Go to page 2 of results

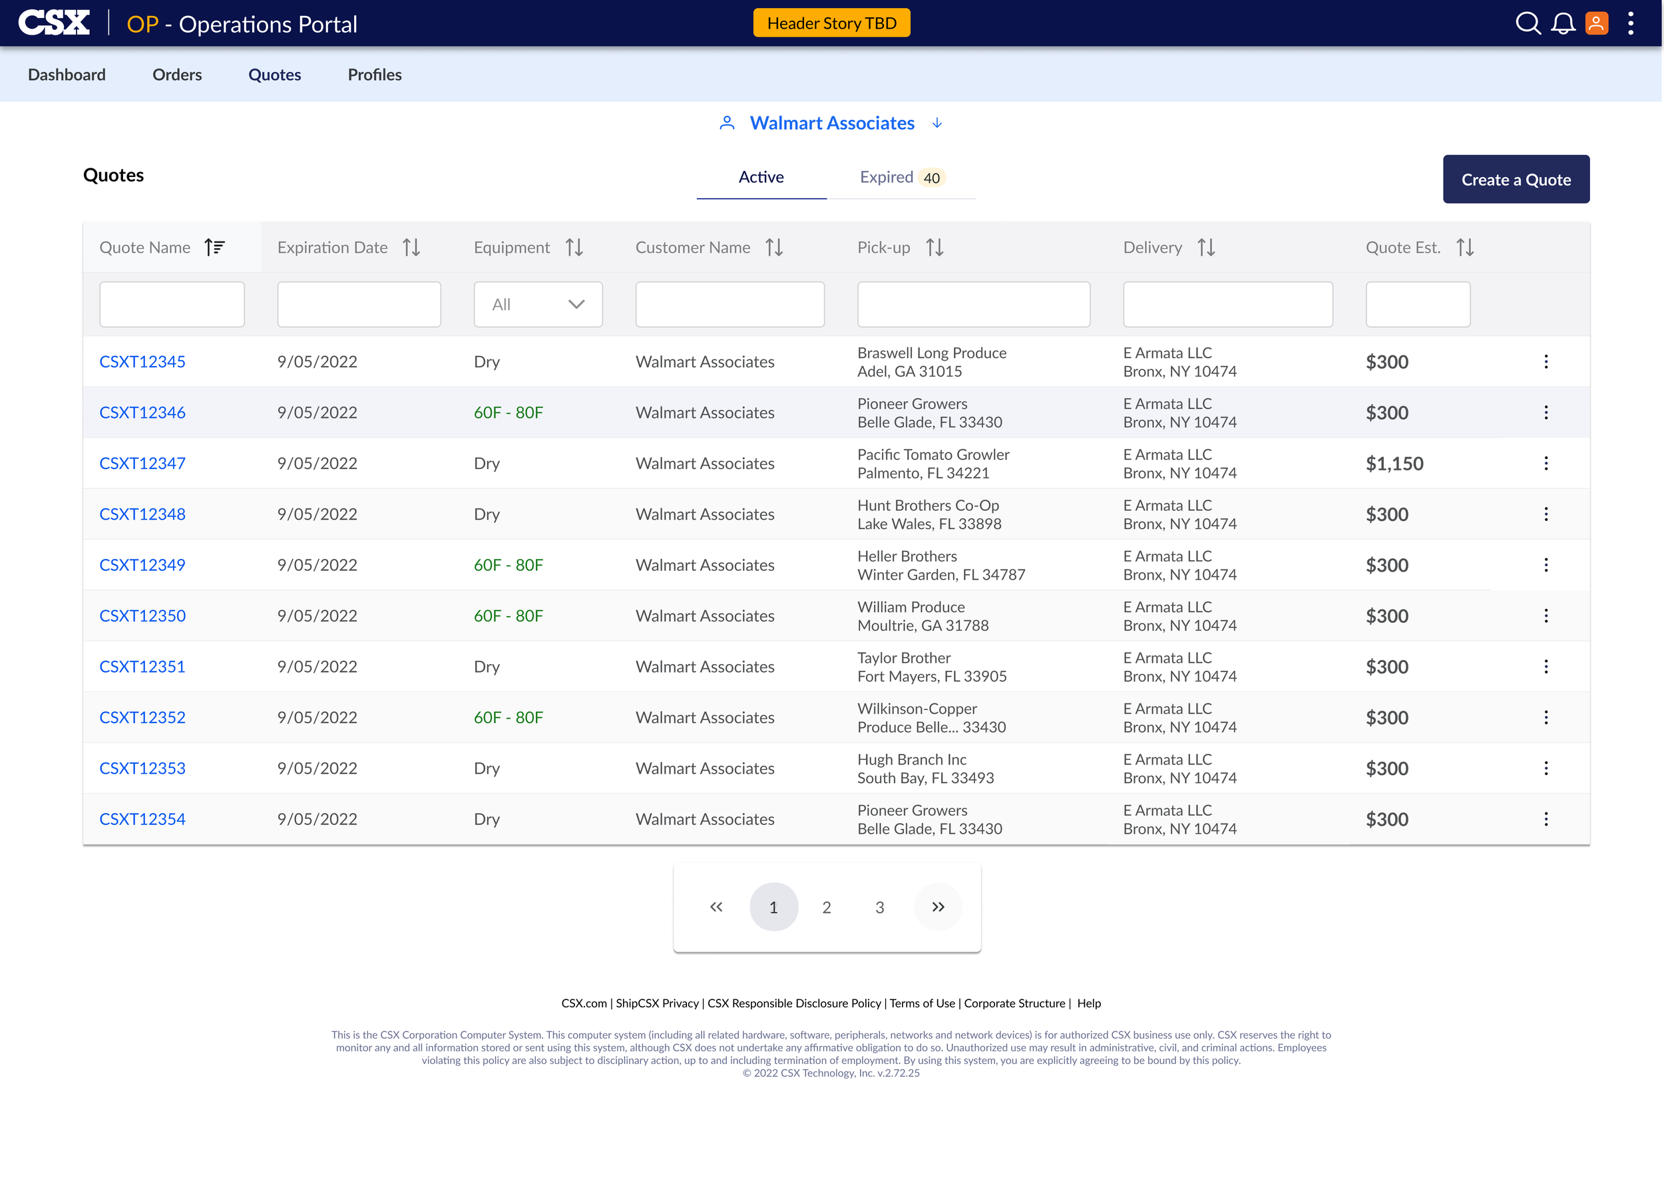click(x=826, y=907)
